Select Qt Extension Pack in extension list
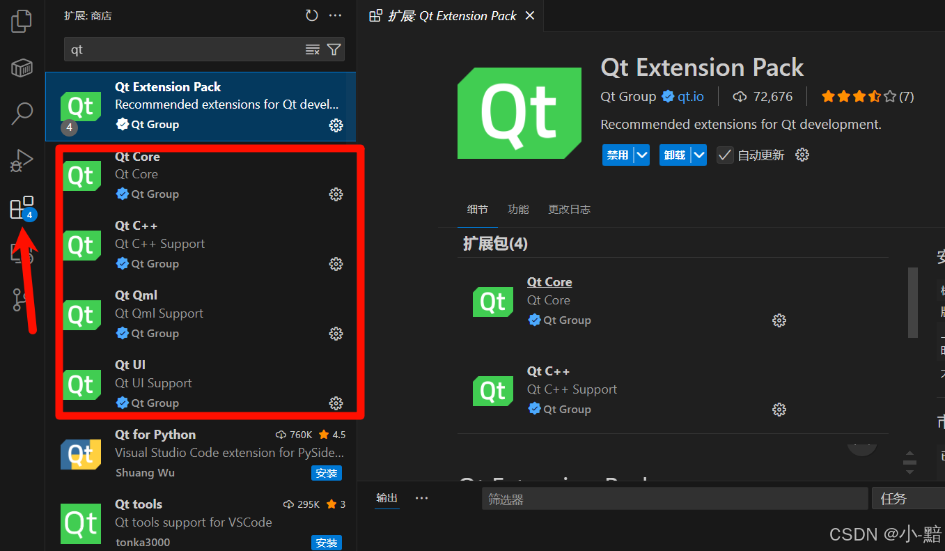The width and height of the screenshot is (945, 551). tap(201, 107)
